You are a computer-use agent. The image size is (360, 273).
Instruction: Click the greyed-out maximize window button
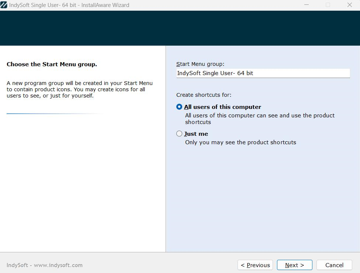328,5
